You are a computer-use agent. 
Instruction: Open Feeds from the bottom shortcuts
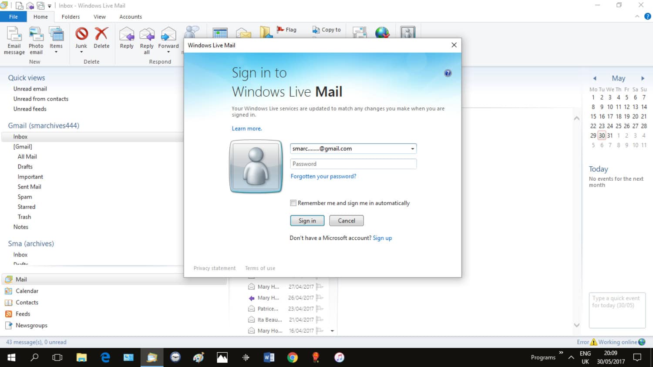[x=23, y=314]
